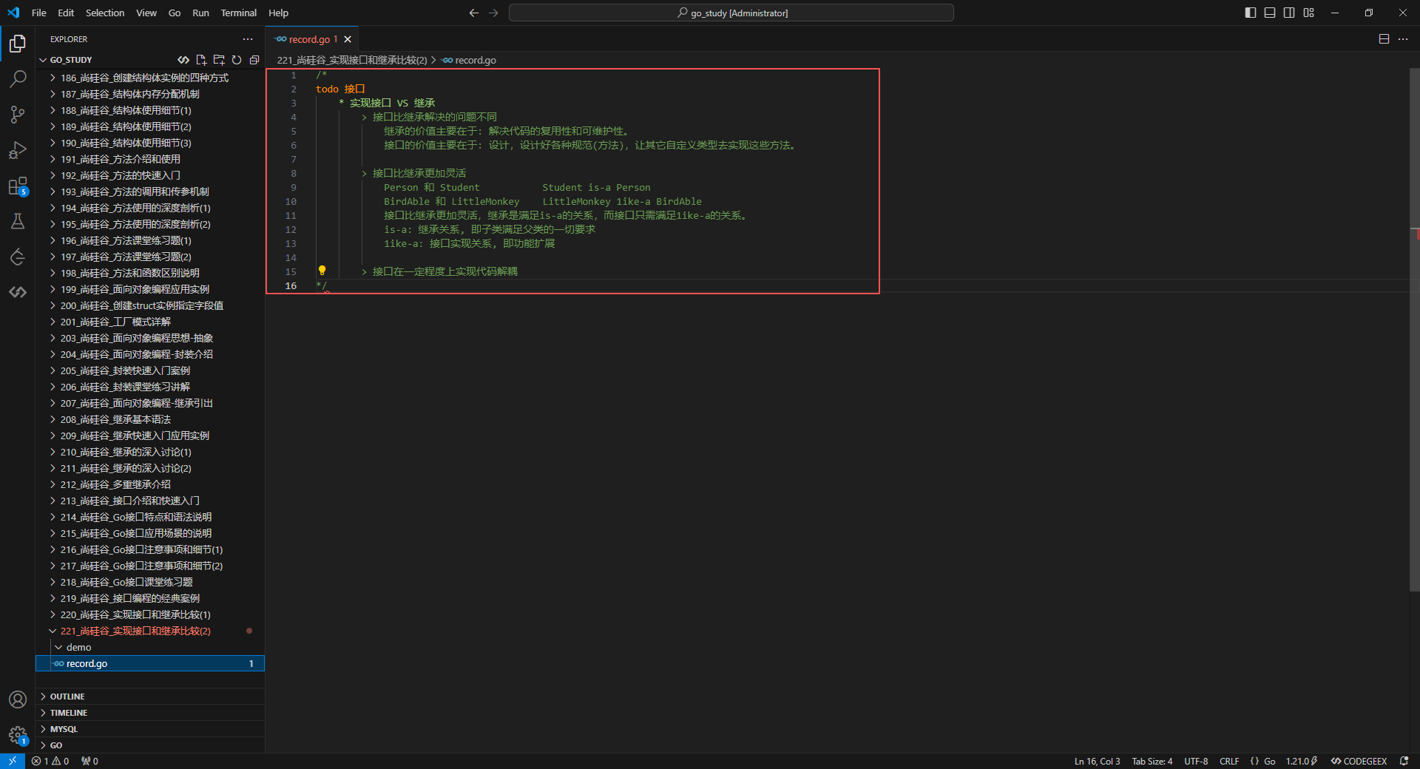The height and width of the screenshot is (769, 1420).
Task: Open the Run menu
Action: pos(200,13)
